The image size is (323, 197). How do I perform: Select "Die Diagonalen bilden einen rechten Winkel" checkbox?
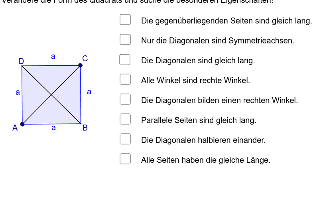[126, 99]
